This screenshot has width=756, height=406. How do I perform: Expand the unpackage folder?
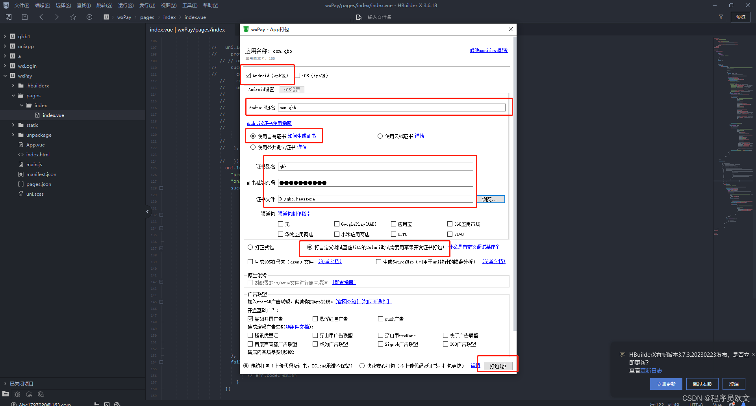(x=13, y=135)
